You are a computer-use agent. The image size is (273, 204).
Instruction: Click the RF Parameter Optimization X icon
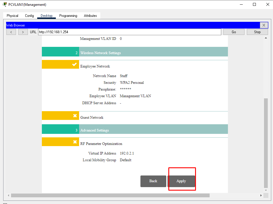pyautogui.click(x=75, y=142)
